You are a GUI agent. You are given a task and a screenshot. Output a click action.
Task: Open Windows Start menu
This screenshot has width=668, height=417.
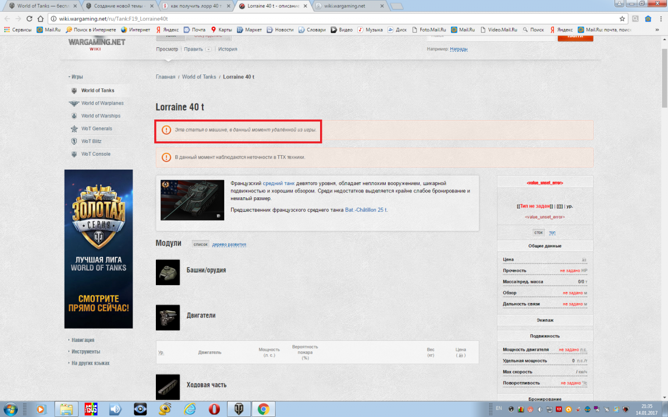click(x=11, y=409)
